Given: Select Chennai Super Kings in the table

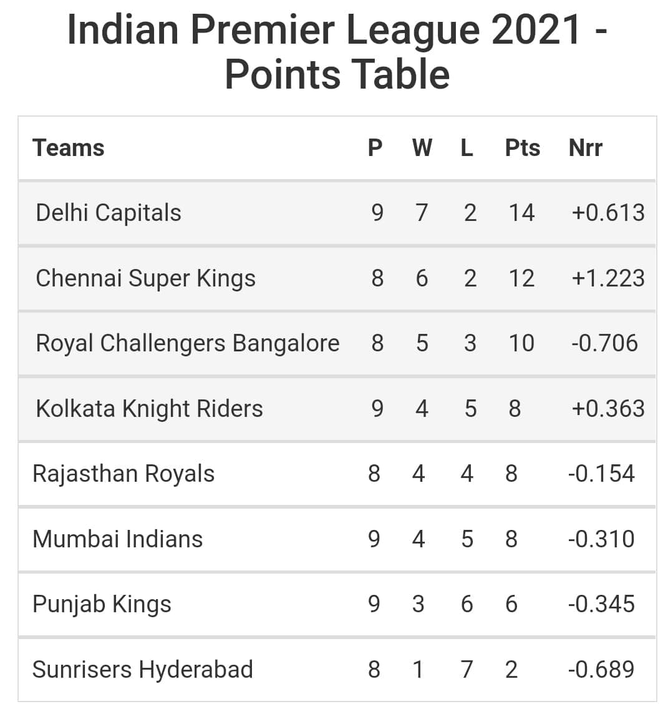Looking at the screenshot, I should point(145,278).
